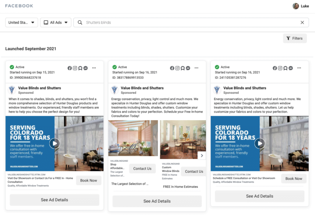
Task: Open the United States country dropdown
Action: pyautogui.click(x=22, y=22)
